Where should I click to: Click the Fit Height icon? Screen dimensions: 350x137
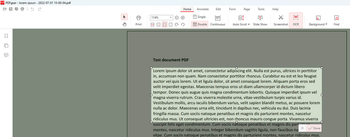pos(171,25)
